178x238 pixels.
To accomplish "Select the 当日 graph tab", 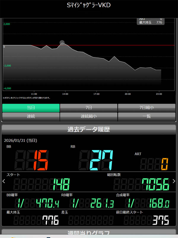I will 31,108.
